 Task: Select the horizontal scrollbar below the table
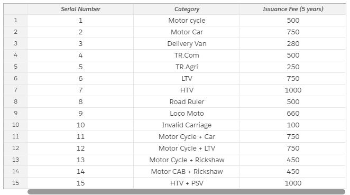[x=187, y=192]
